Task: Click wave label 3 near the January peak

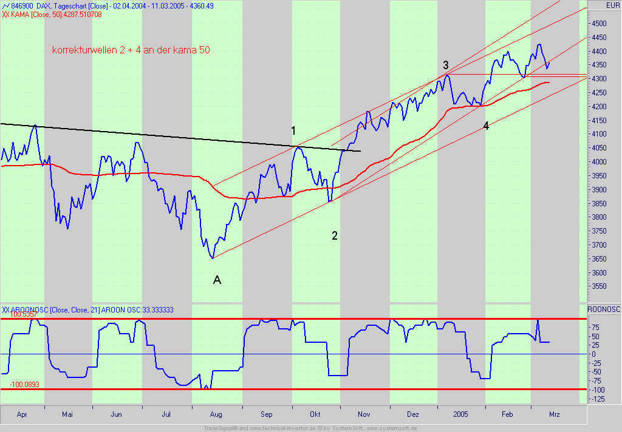Action: click(446, 65)
